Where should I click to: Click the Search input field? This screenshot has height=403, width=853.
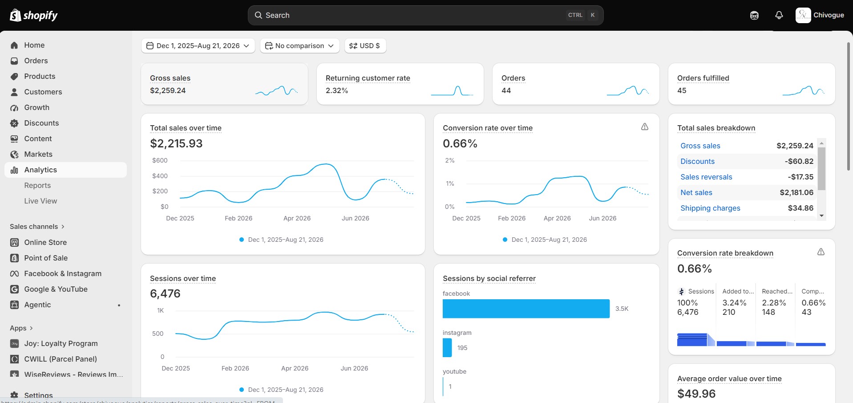pos(425,15)
